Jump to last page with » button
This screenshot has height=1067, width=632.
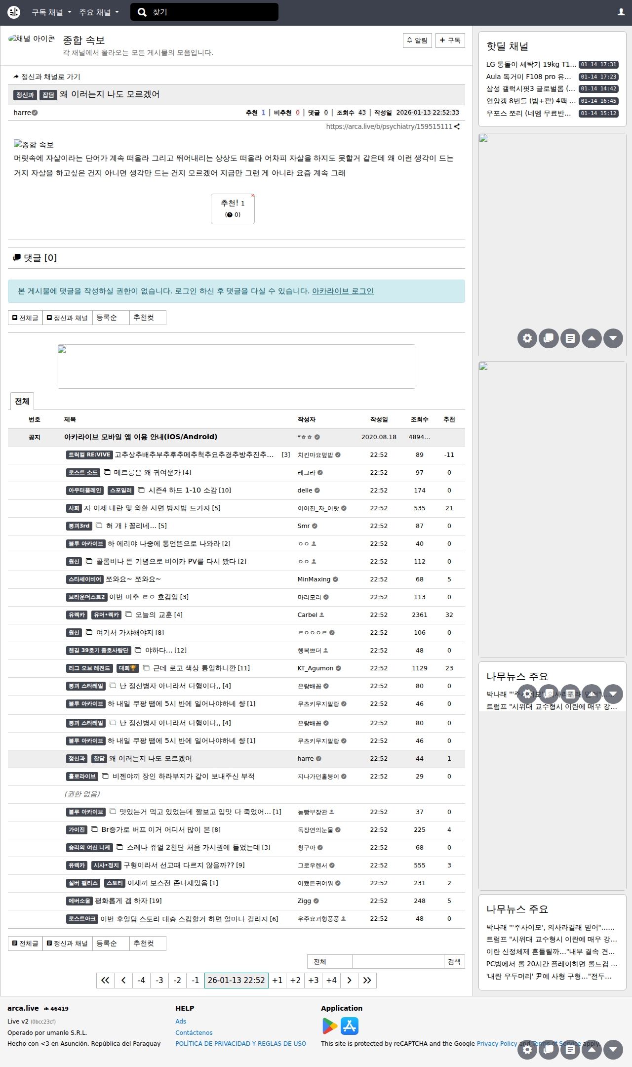coord(367,980)
